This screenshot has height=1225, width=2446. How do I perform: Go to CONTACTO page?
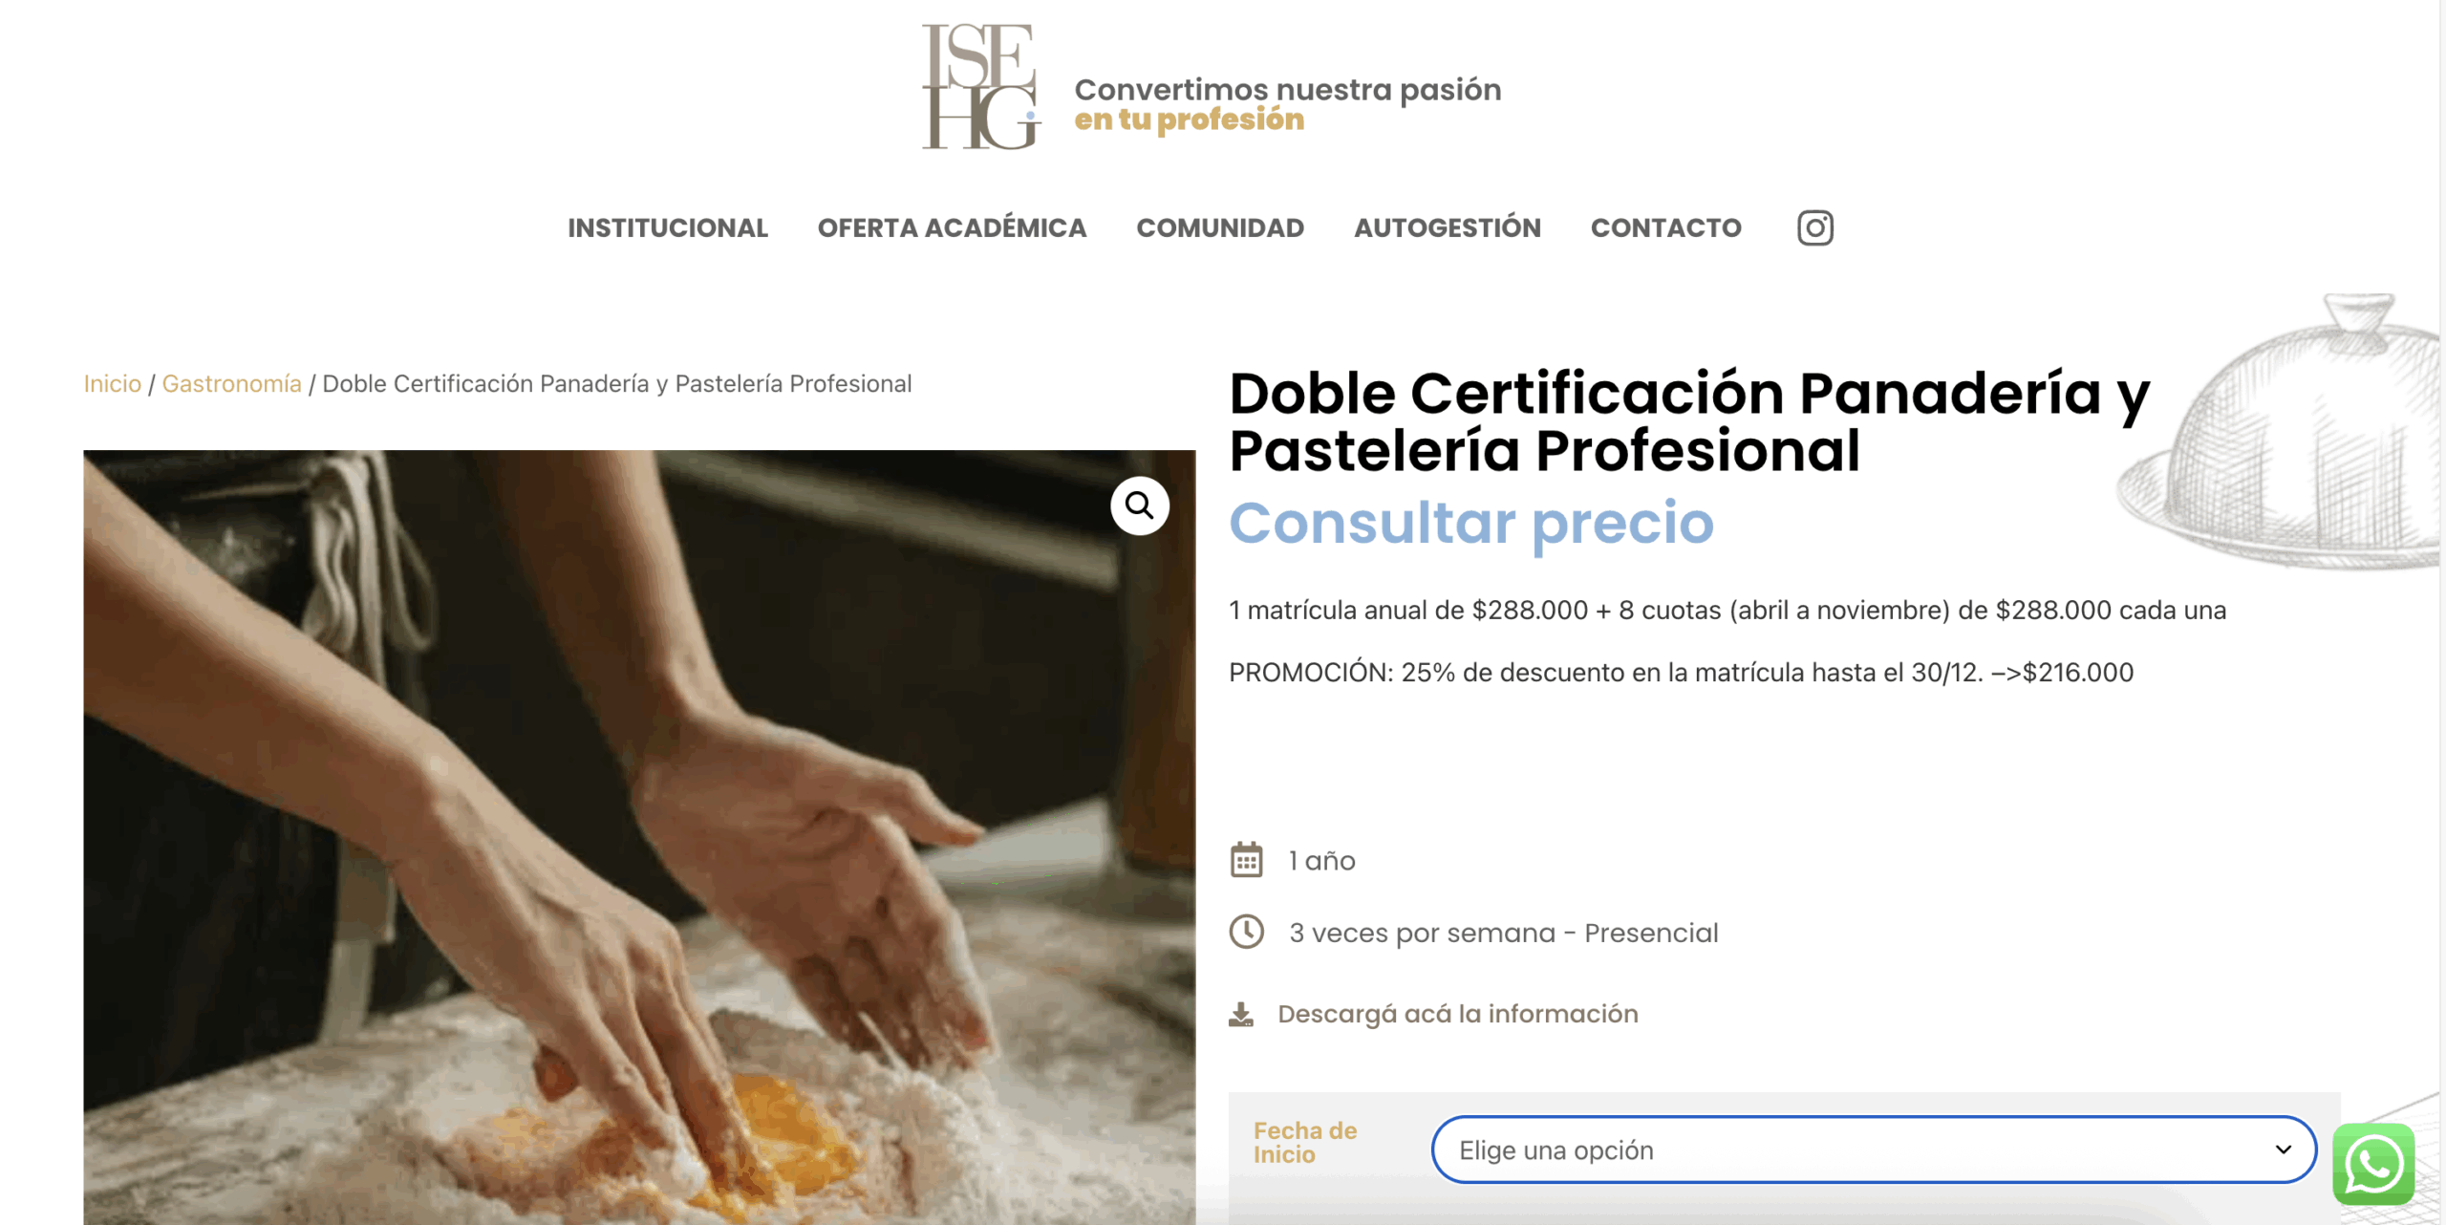point(1665,228)
